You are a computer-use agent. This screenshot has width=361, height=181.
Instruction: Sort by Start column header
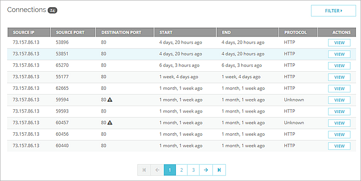[185, 32]
